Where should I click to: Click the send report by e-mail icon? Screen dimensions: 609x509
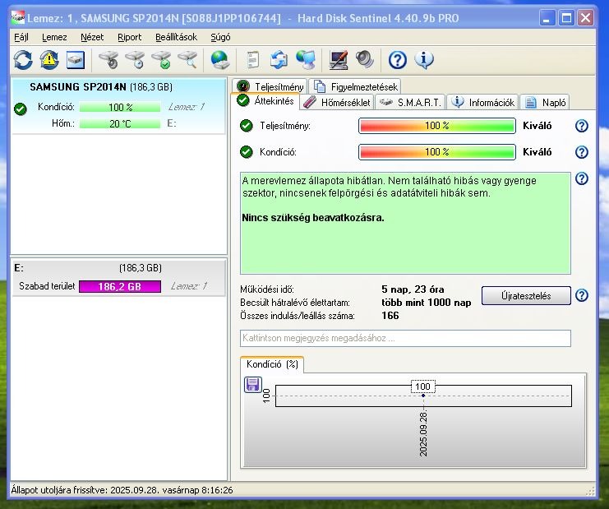coord(279,60)
